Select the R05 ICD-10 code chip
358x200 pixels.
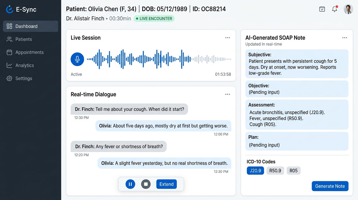point(293,171)
